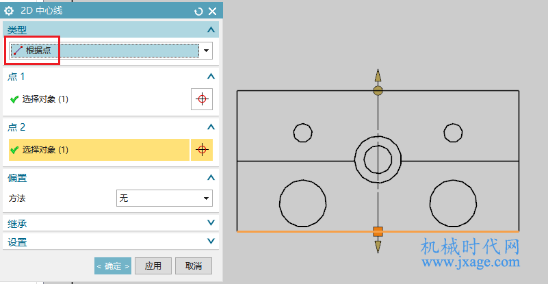
Task: Open the dialog settings gear icon
Action: 9,11
